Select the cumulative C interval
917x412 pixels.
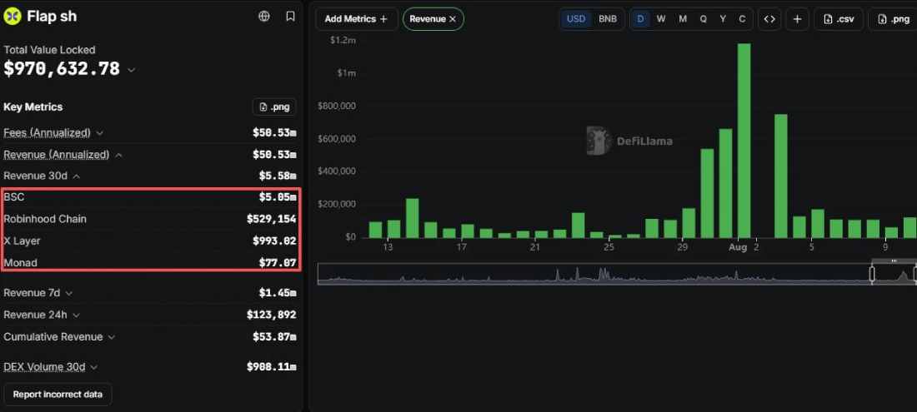742,18
